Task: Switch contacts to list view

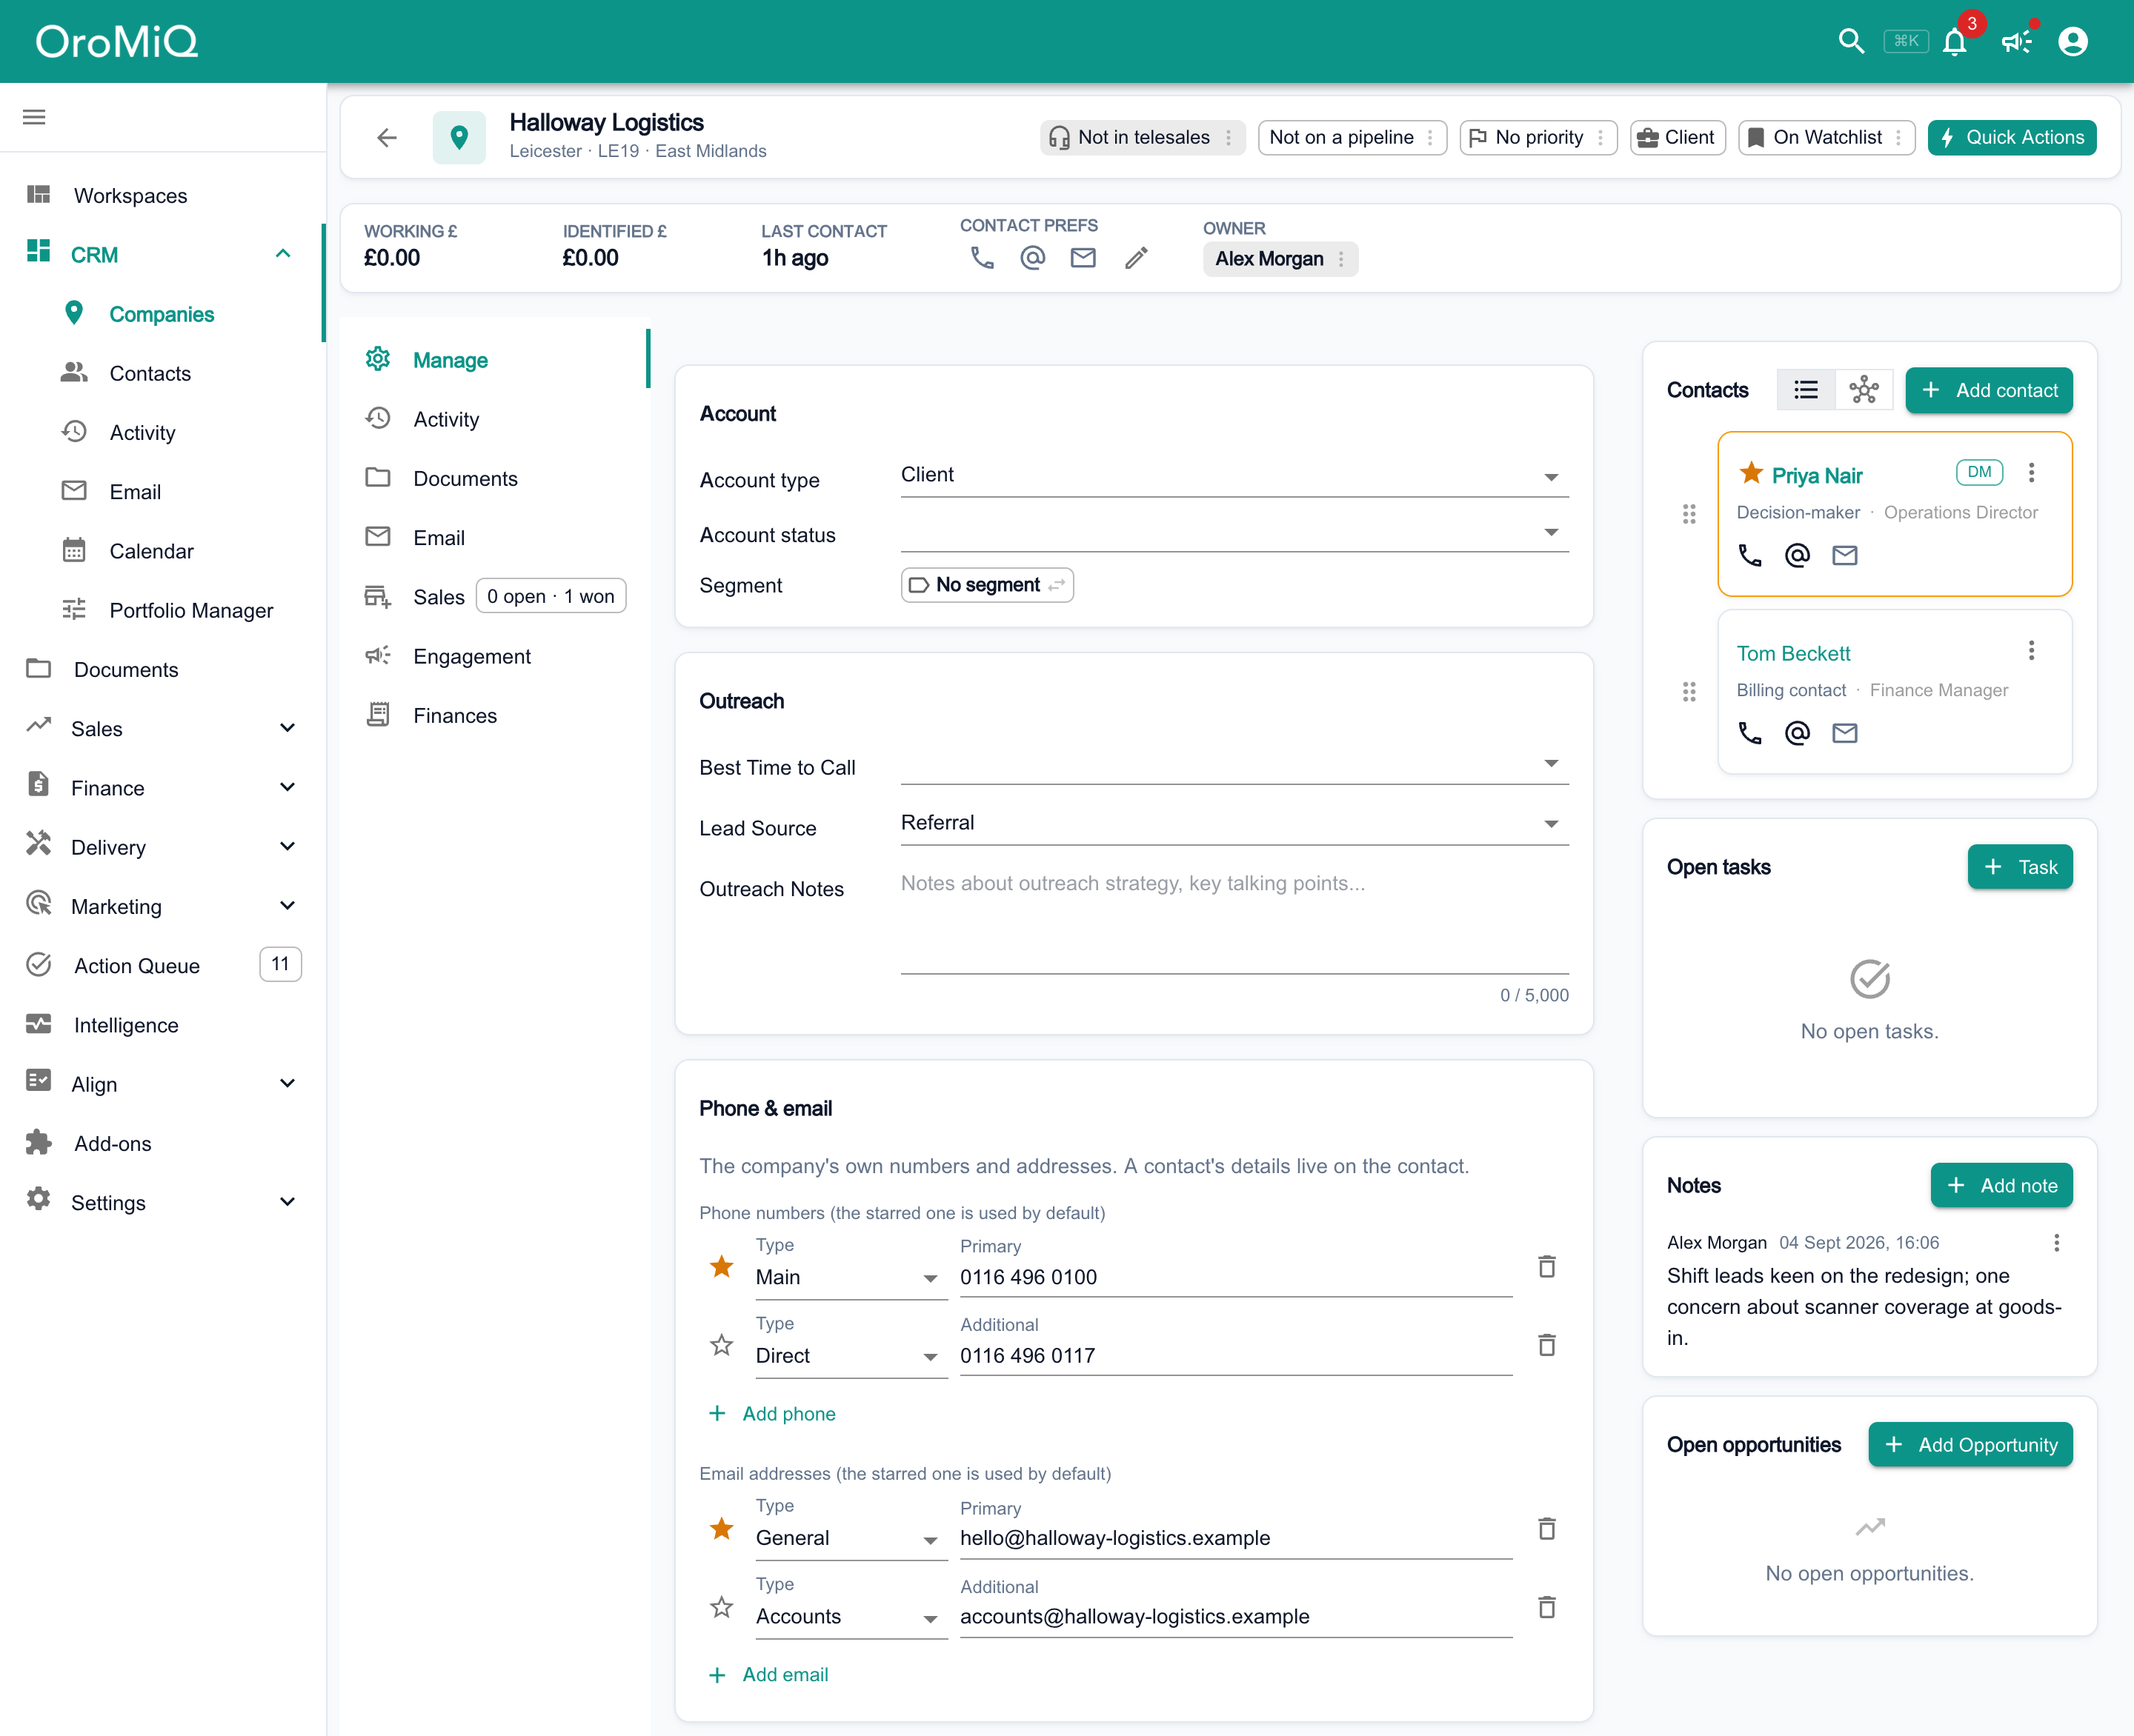Action: coord(1806,390)
